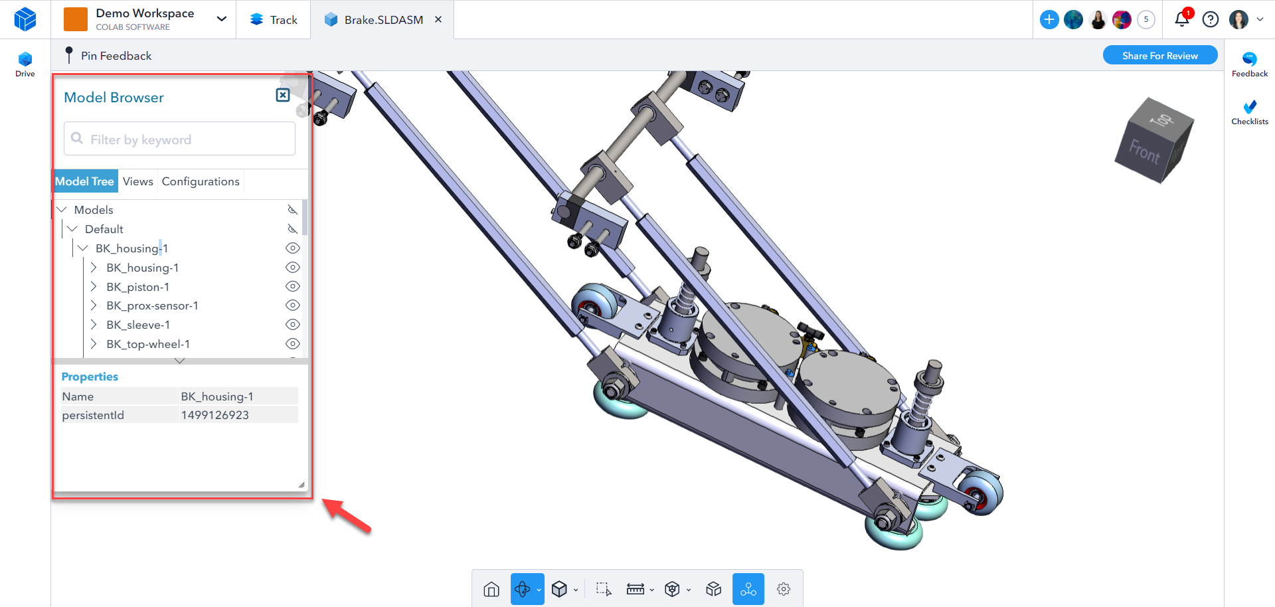Viewport: 1275px width, 607px height.
Task: Click the shaded cube display mode icon
Action: pos(559,589)
